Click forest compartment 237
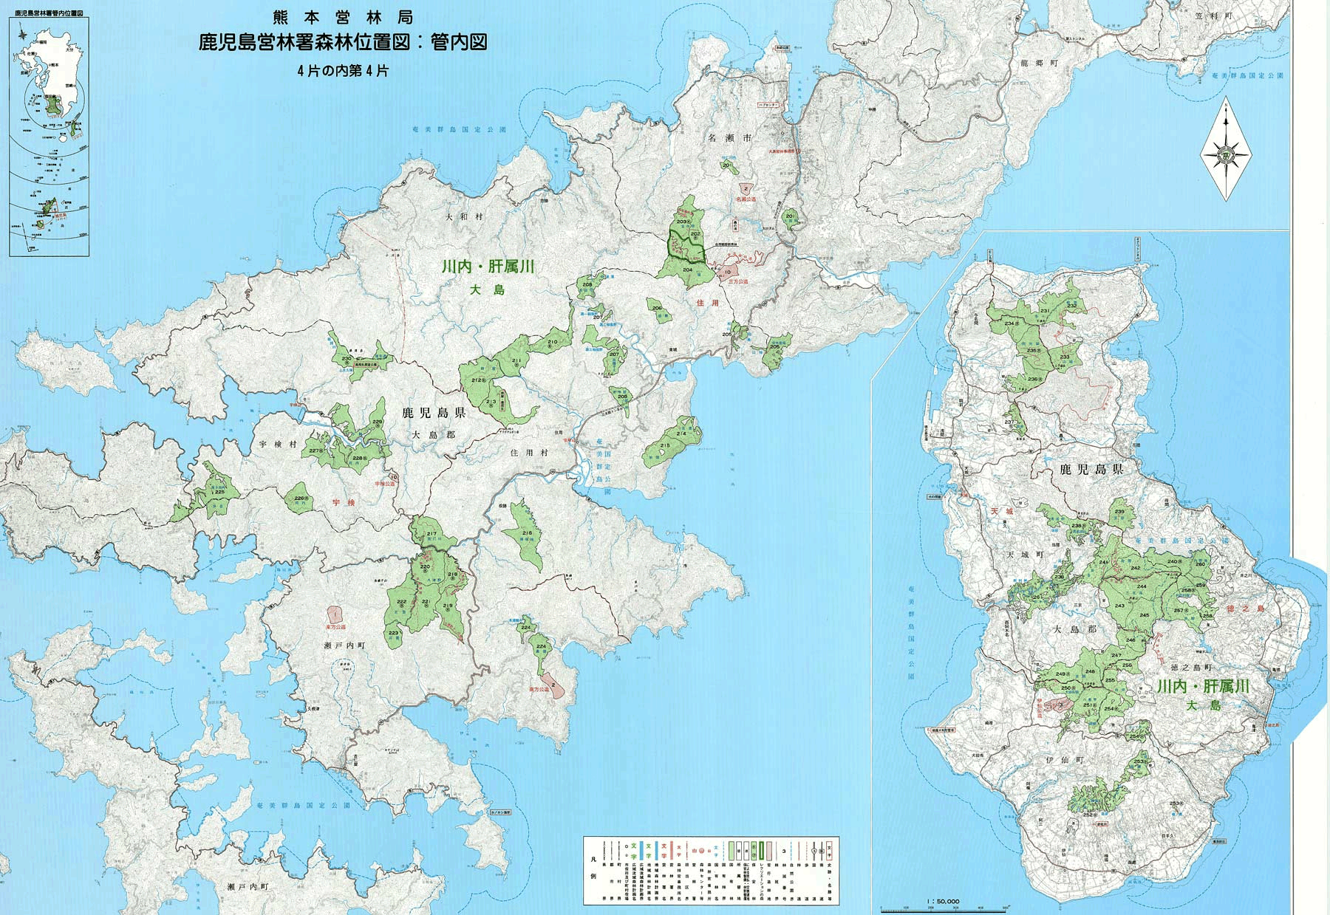Image resolution: width=1330 pixels, height=915 pixels. click(1010, 422)
